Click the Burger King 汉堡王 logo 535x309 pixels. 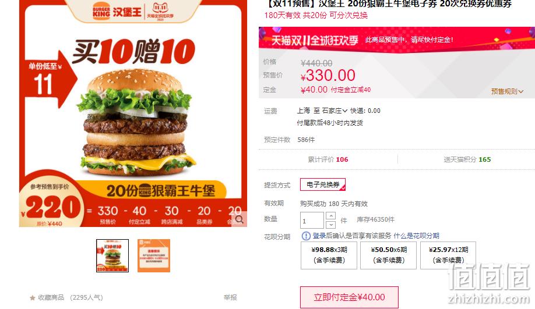point(117,12)
